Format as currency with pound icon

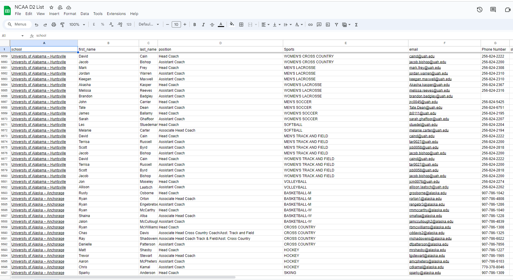click(x=94, y=25)
